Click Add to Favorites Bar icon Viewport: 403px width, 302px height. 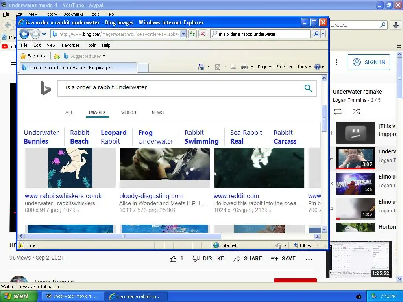tap(57, 56)
